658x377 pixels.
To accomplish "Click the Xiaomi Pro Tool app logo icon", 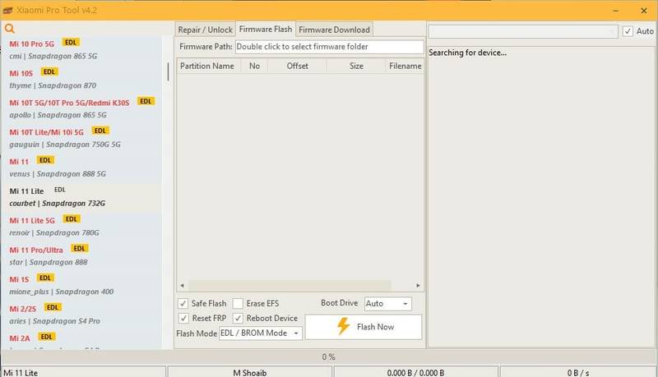I will (x=7, y=11).
